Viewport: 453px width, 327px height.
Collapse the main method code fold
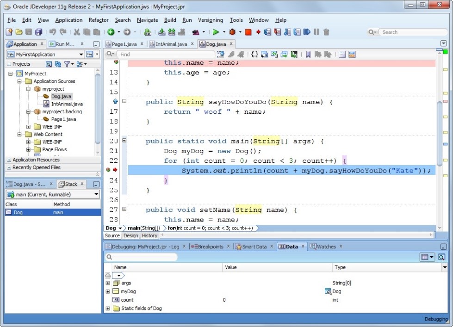coord(124,141)
